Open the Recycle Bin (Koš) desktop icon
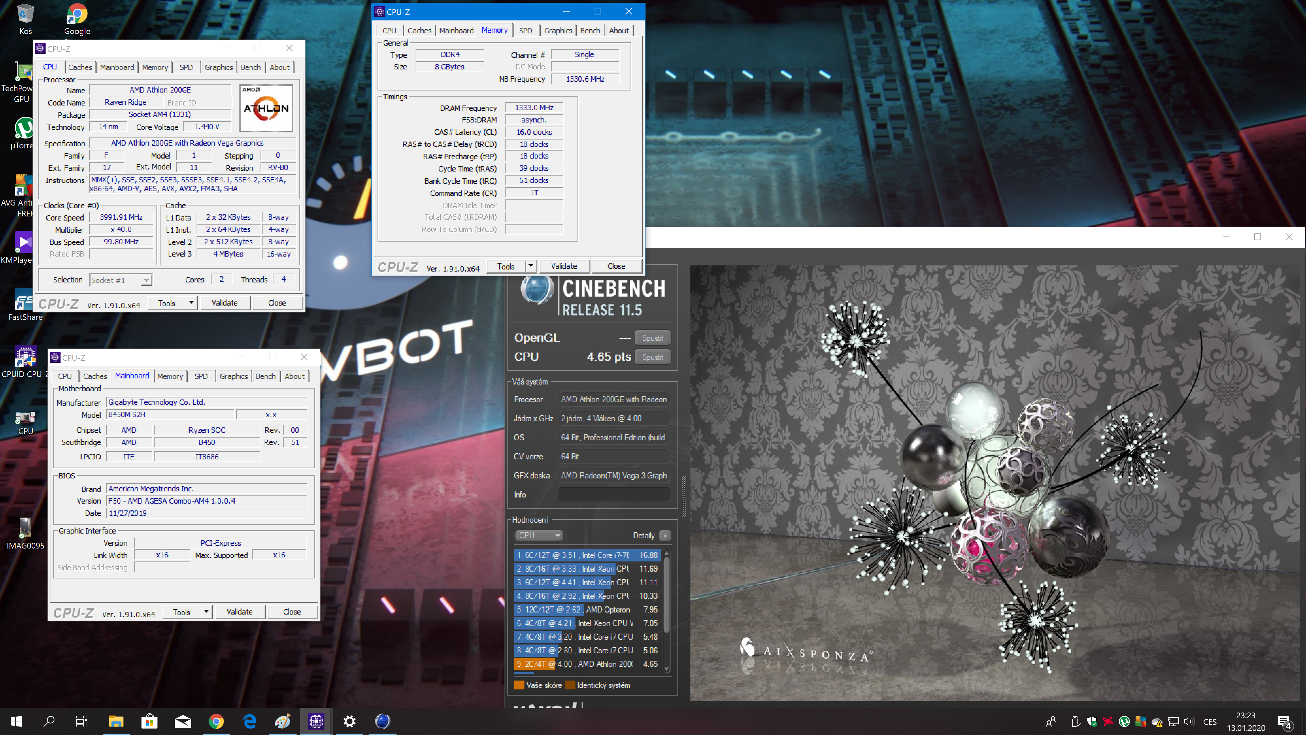The image size is (1306, 735). [x=26, y=19]
